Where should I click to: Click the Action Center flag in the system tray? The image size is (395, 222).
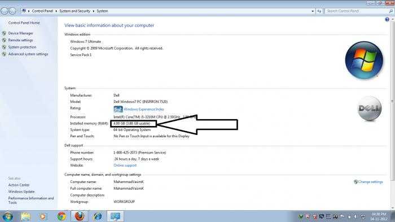point(342,216)
